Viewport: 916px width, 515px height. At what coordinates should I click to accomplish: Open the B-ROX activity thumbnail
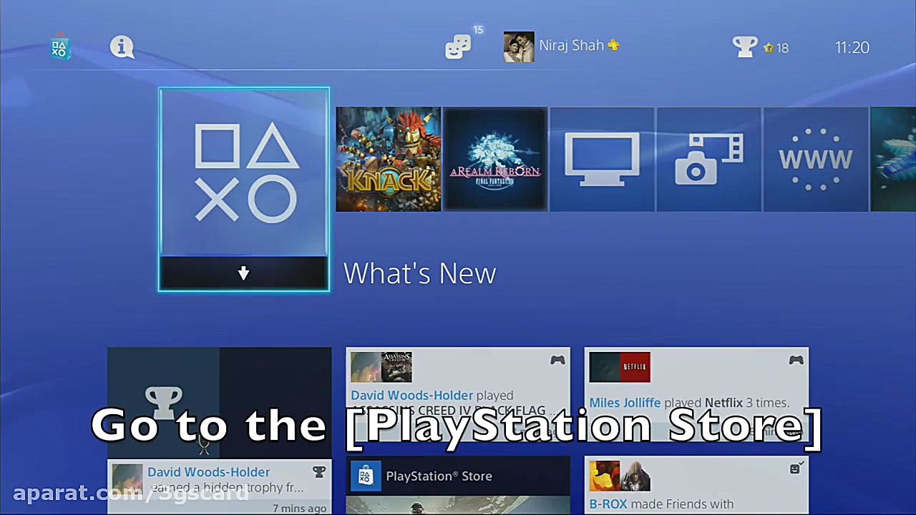(620, 476)
